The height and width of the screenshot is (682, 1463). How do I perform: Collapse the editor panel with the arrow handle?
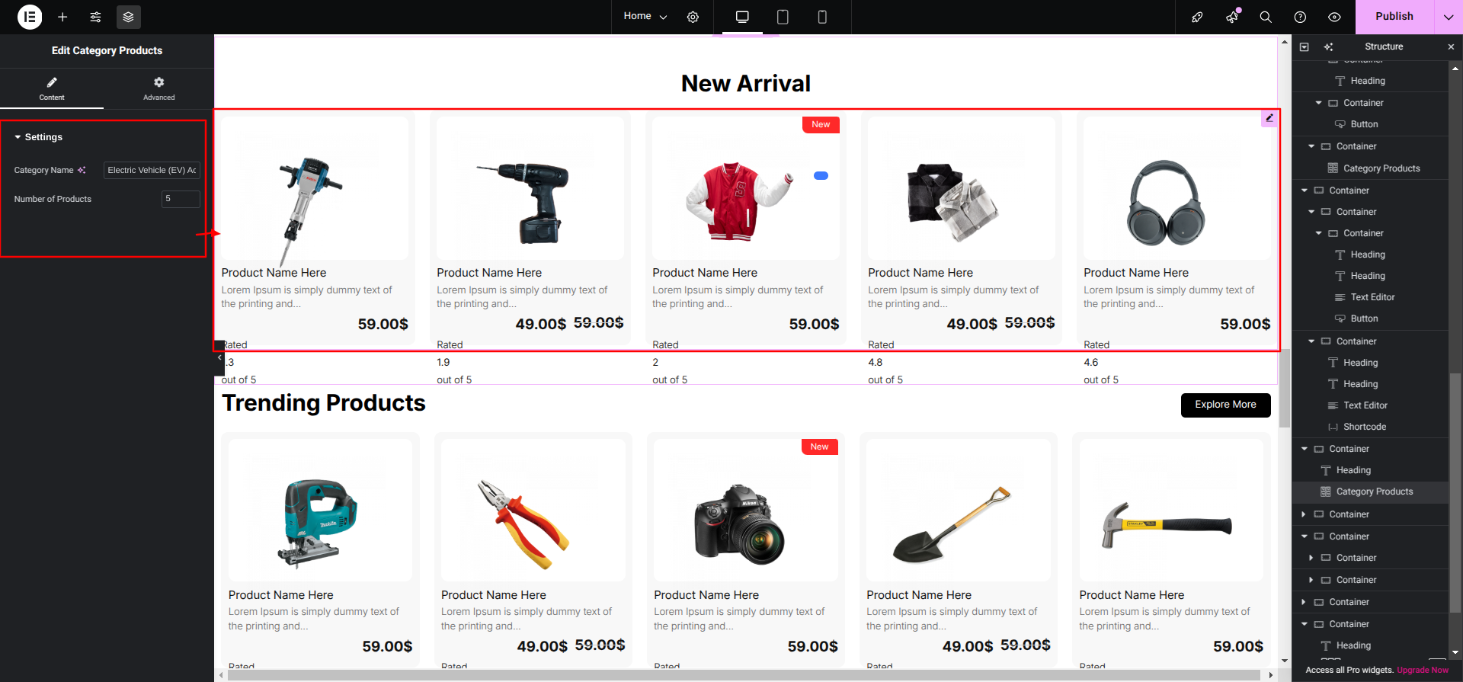point(219,358)
